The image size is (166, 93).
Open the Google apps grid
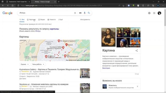(154, 13)
